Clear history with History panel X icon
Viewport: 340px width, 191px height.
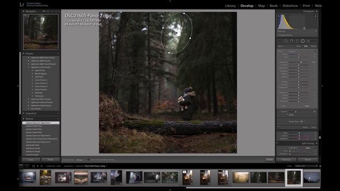tap(58, 119)
